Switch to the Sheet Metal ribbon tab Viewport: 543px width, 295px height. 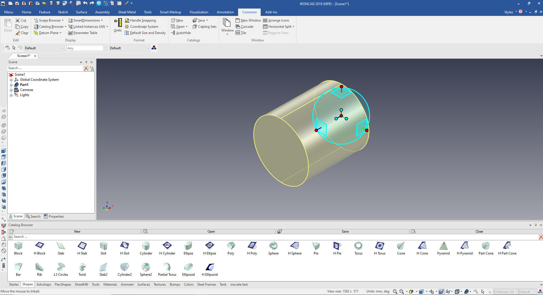pyautogui.click(x=127, y=12)
